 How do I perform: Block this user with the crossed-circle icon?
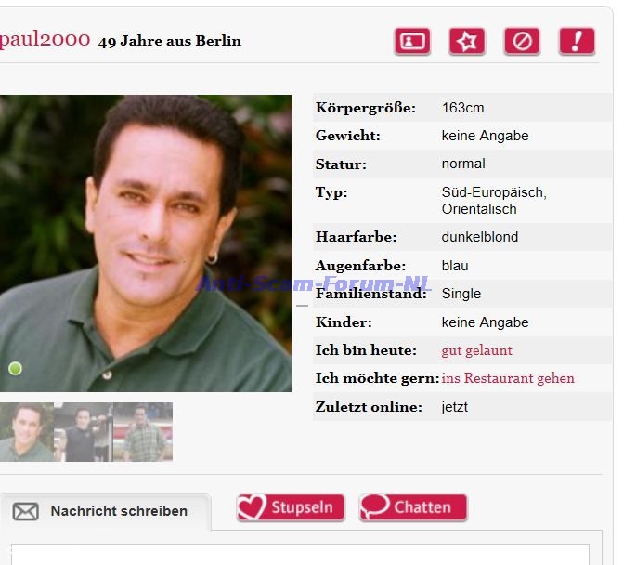coord(522,42)
